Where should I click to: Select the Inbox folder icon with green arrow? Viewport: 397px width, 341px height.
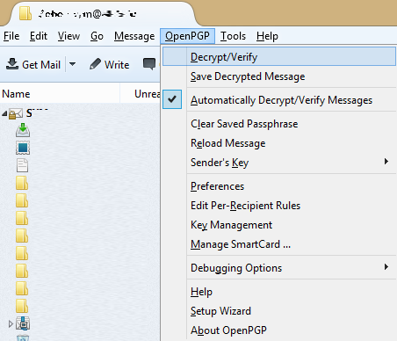click(x=23, y=130)
